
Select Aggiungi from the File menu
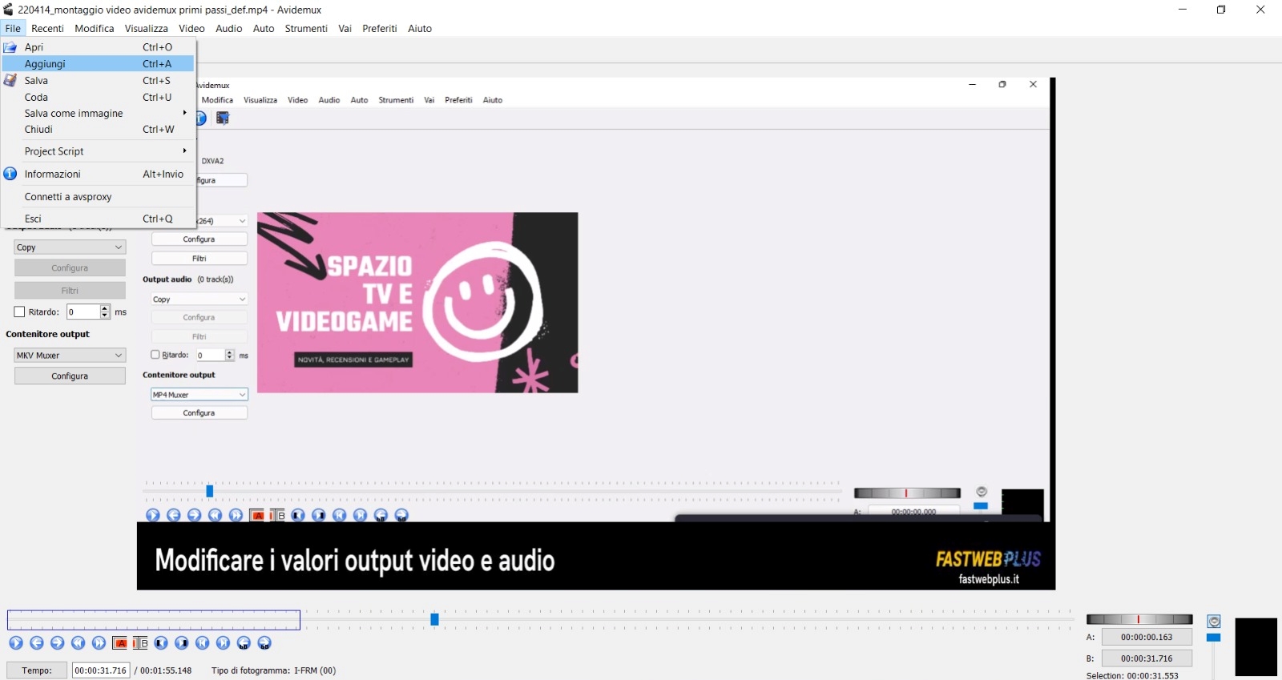tap(46, 64)
